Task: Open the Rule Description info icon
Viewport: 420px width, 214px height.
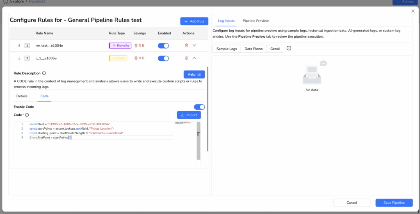Action: pos(44,73)
